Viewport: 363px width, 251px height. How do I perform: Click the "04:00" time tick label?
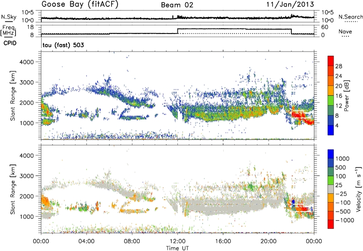click(86, 241)
